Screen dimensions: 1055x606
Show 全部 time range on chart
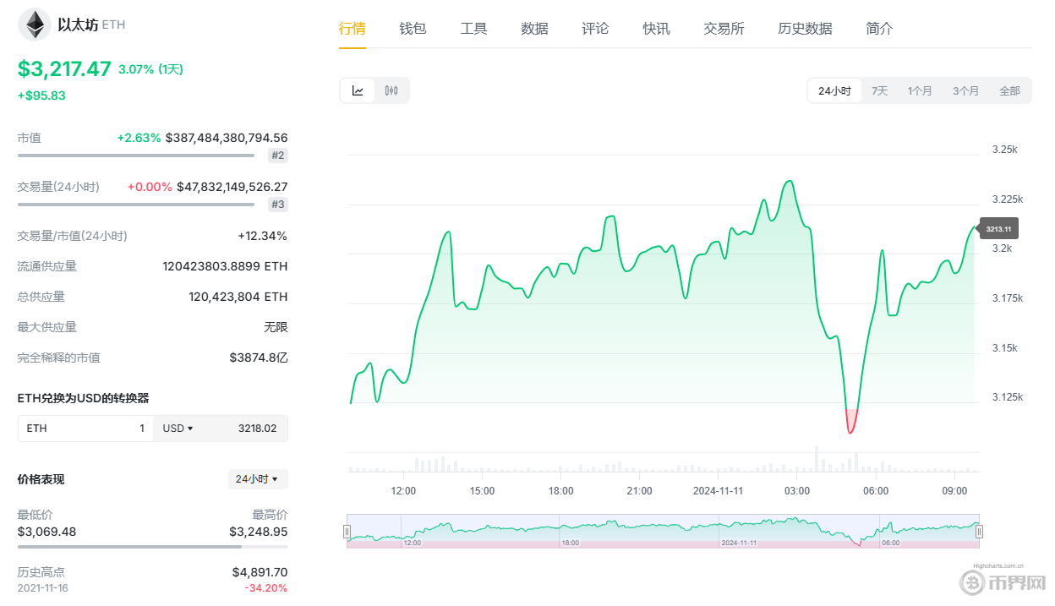(x=1009, y=91)
